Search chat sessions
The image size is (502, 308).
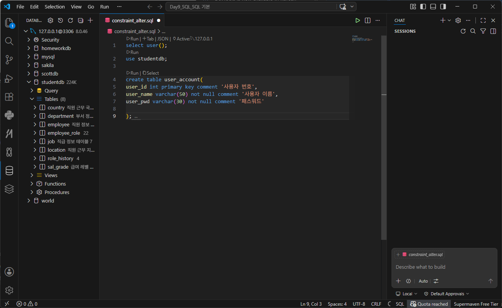[x=473, y=31]
